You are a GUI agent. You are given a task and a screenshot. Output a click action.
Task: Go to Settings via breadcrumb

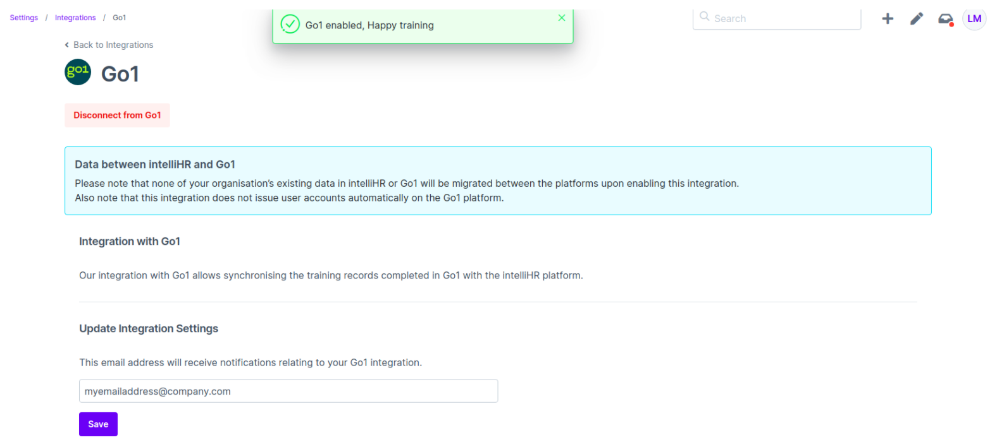24,18
